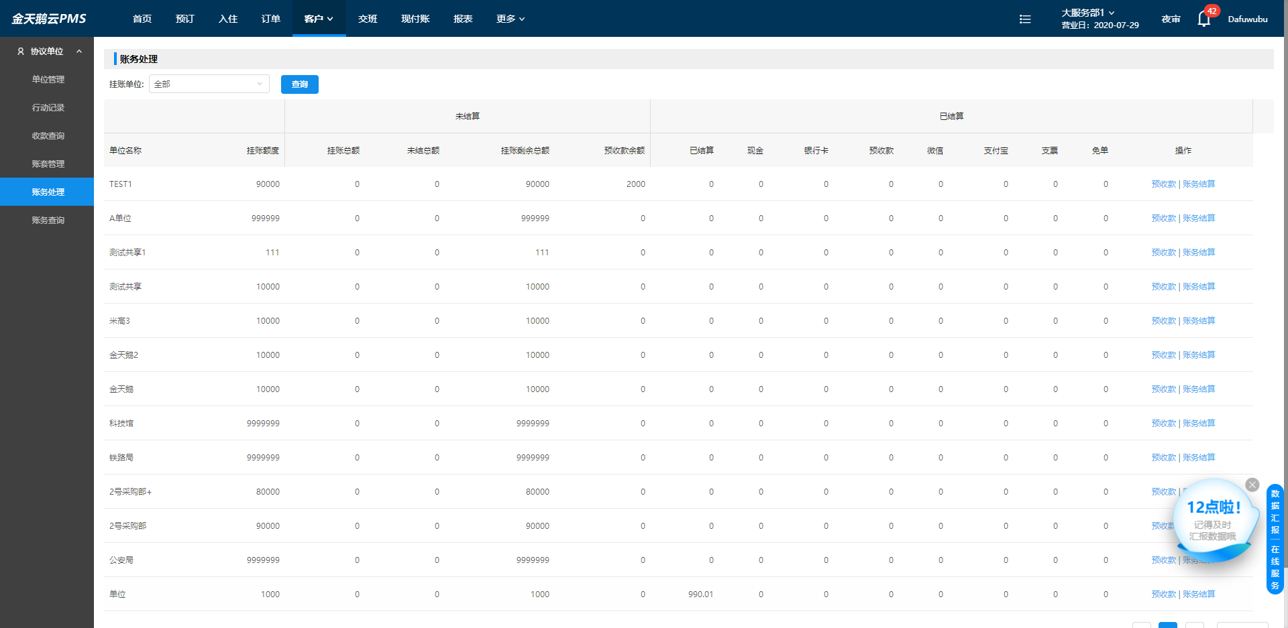
Task: Click the 12点啦 data report reminder bubble
Action: [x=1214, y=519]
